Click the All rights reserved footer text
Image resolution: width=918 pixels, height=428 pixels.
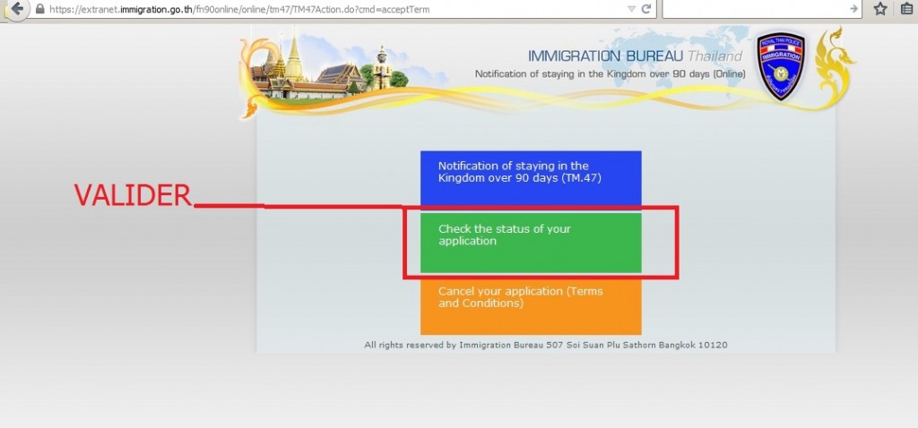click(546, 345)
